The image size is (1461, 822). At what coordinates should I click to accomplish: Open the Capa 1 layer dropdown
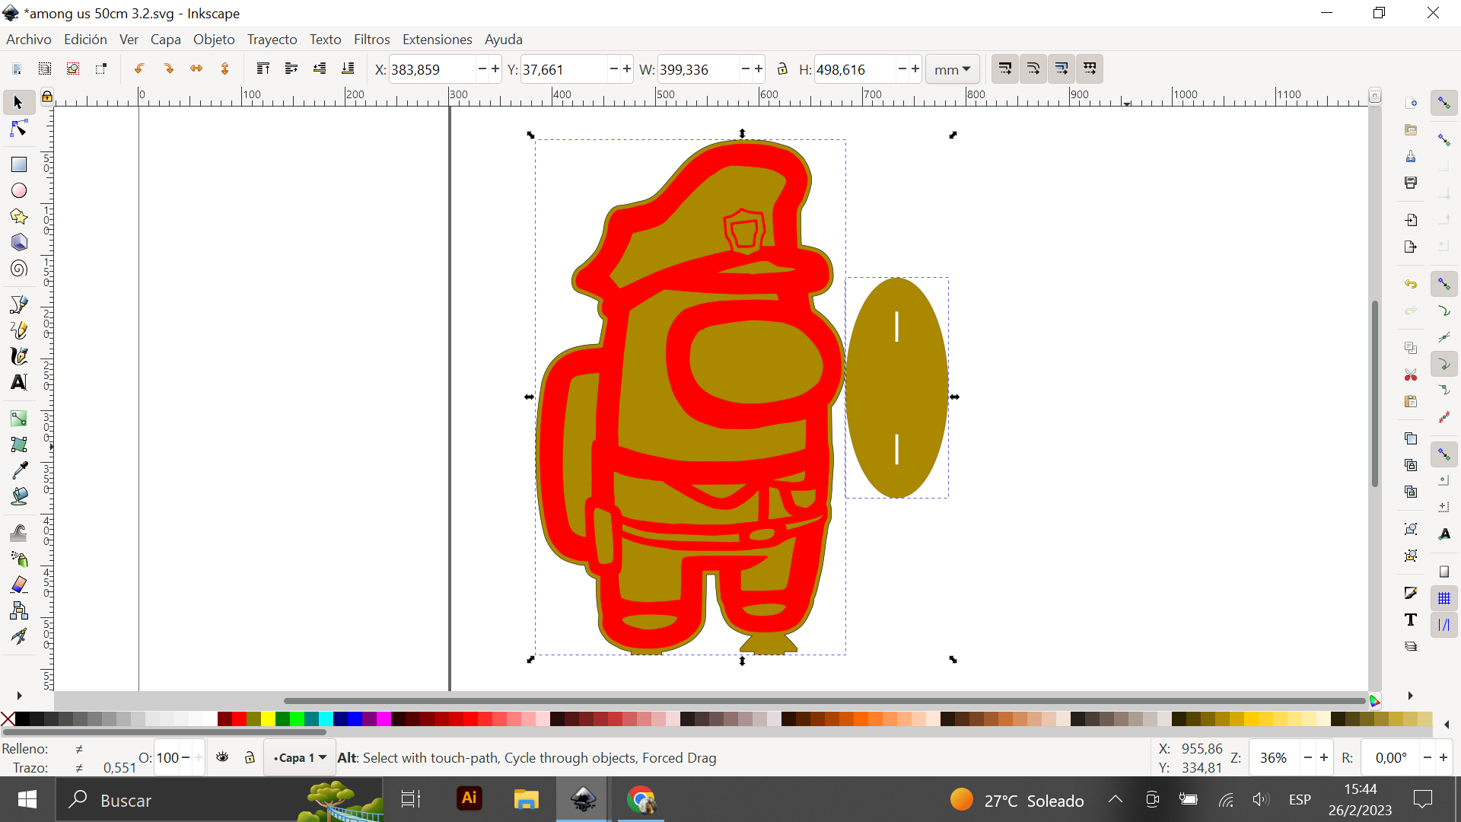click(300, 757)
